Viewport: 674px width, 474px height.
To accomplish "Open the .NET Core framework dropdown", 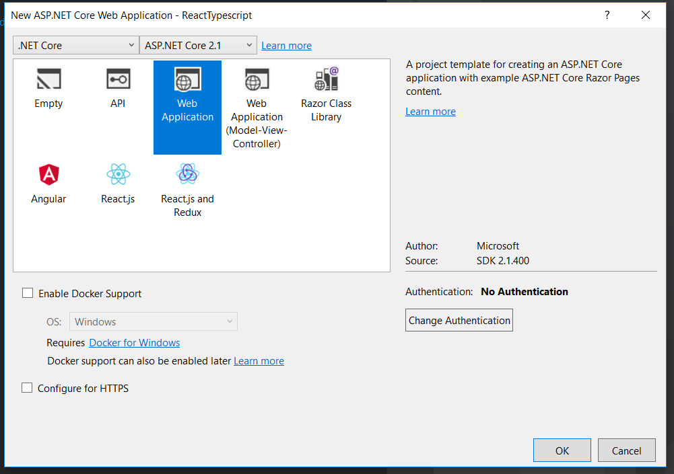I will 76,45.
